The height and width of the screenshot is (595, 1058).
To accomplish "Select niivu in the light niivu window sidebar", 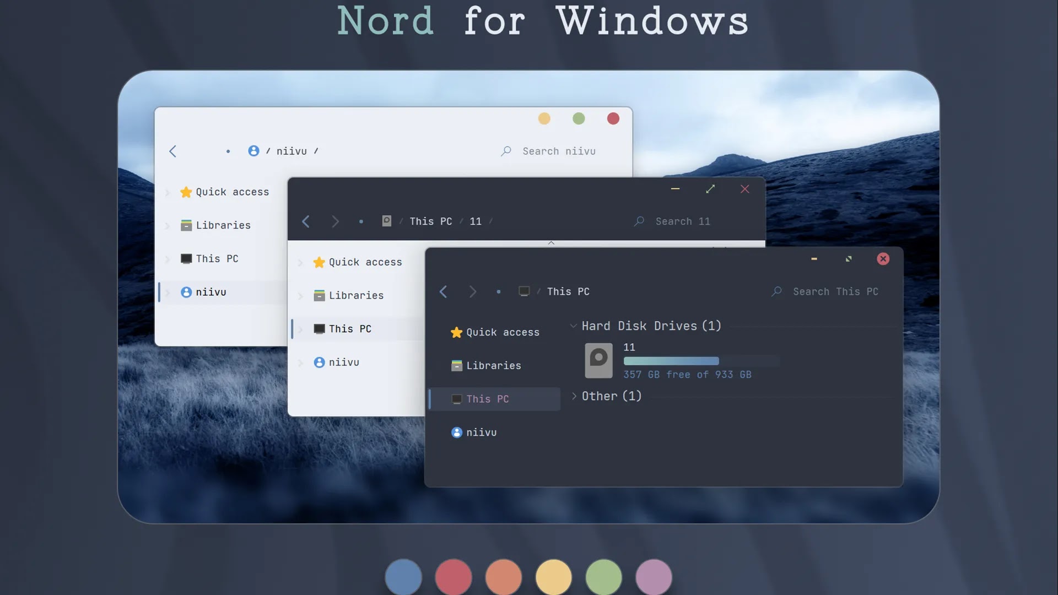I will pyautogui.click(x=203, y=292).
